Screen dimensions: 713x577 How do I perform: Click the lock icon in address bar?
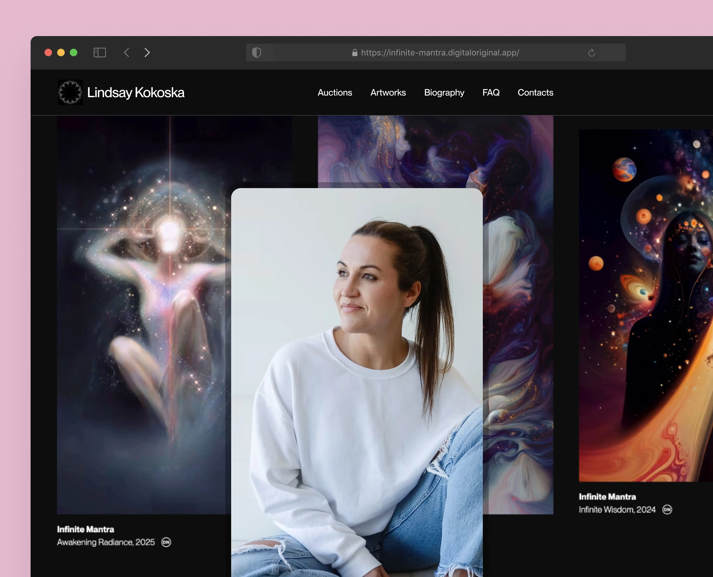(x=354, y=53)
